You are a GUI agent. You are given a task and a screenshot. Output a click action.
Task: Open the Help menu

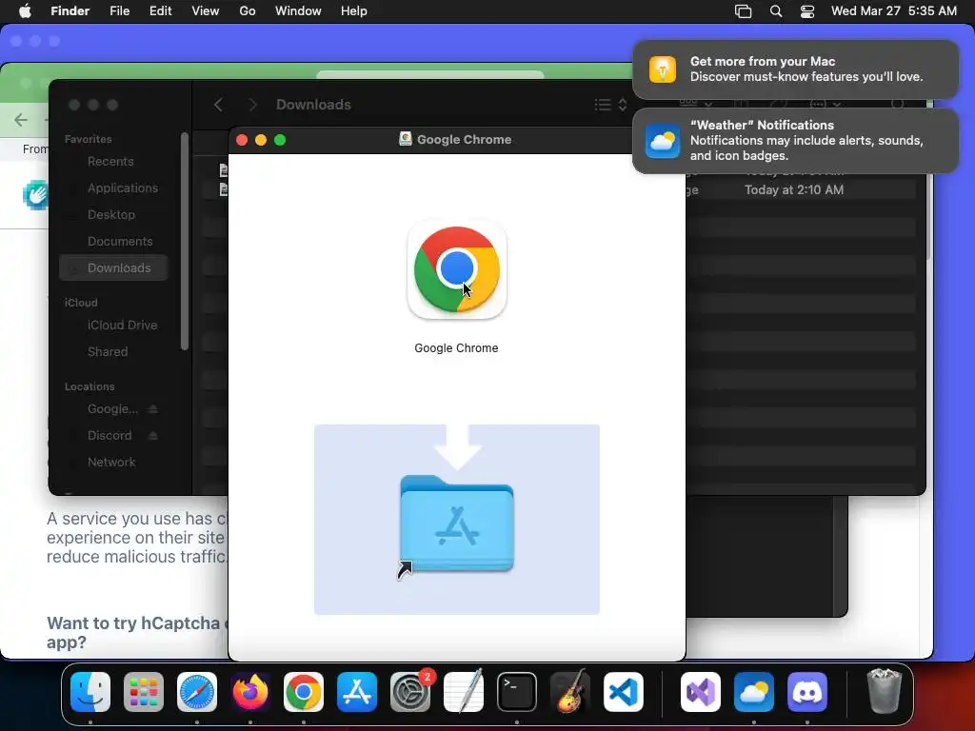354,11
